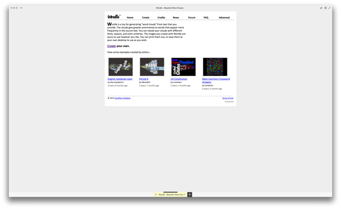The width and height of the screenshot is (341, 209).
Task: Click the '5 years, 8 months ago' text
Action: click(118, 86)
